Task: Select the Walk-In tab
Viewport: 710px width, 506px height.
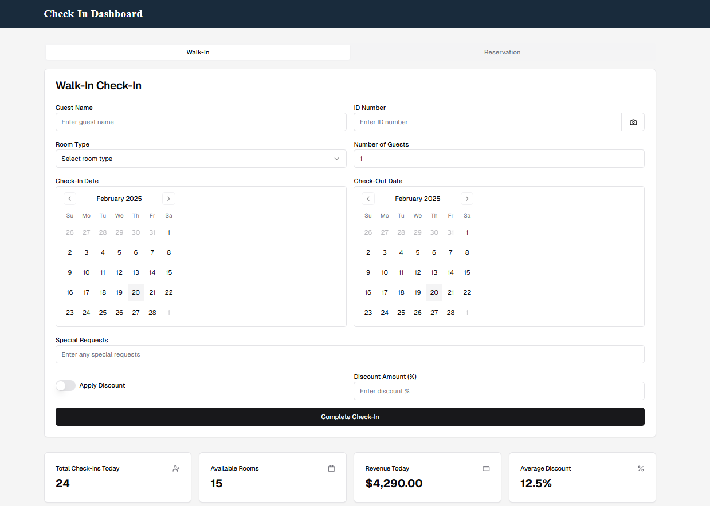Action: pyautogui.click(x=198, y=52)
